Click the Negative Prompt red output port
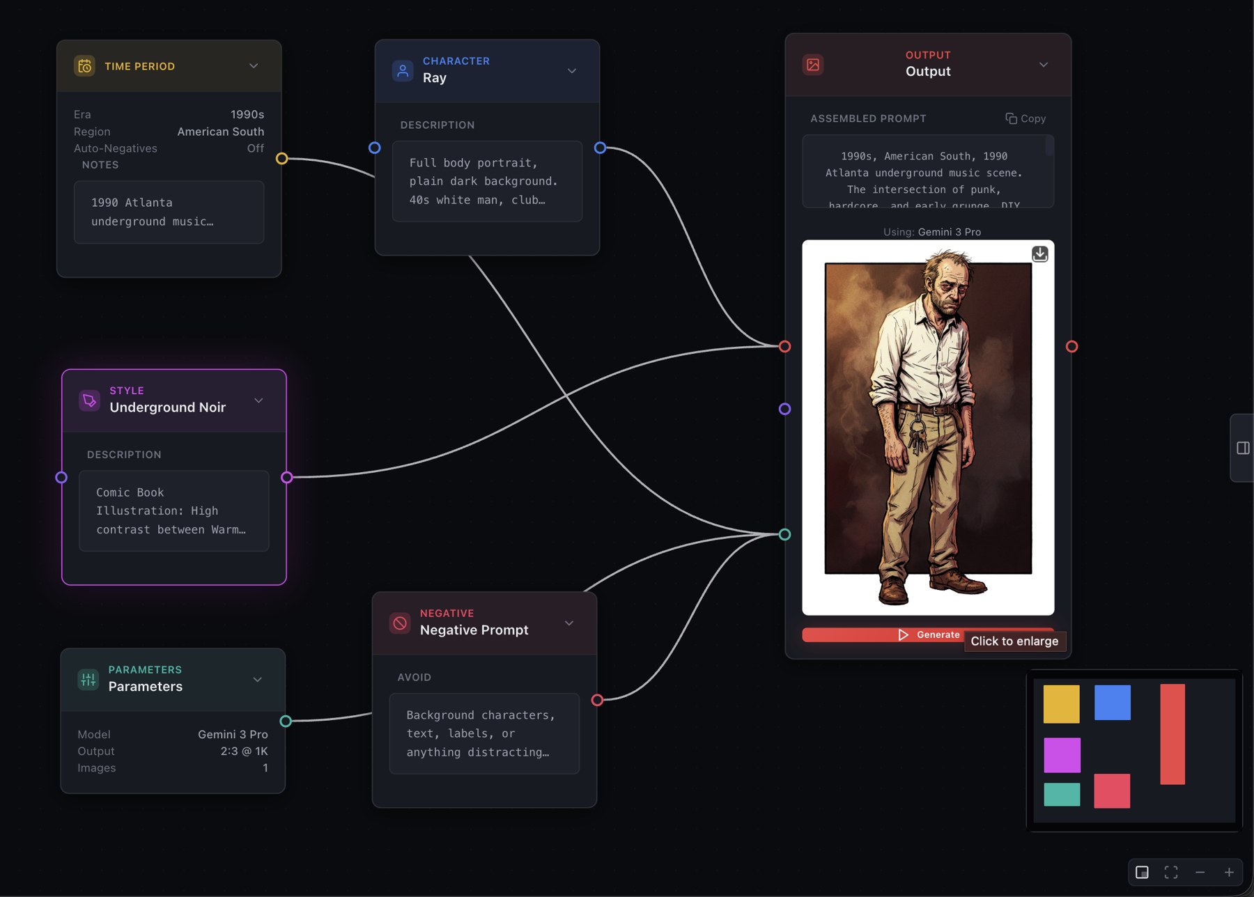Image resolution: width=1254 pixels, height=897 pixels. 597,700
